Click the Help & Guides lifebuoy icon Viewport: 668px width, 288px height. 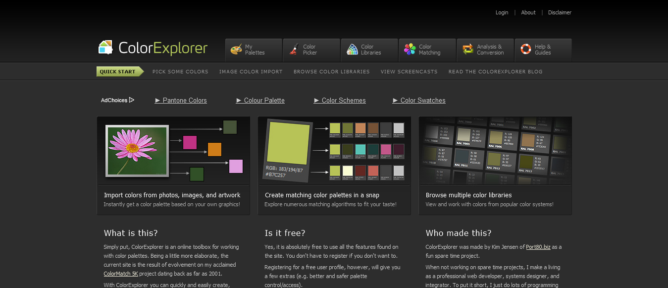526,49
